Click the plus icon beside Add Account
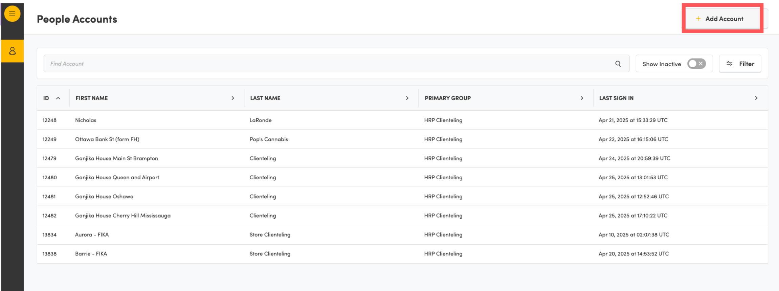Screen dimensions: 779x291 (698, 19)
